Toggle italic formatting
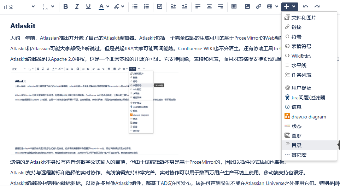Image resolution: width=340 pixels, height=186 pixels. pos(77,6)
